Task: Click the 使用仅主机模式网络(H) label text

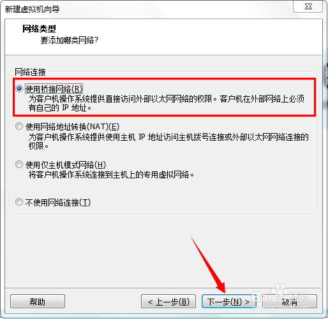Action: (66, 165)
